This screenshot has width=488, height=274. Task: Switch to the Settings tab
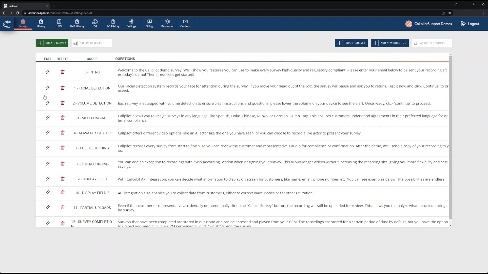click(131, 23)
